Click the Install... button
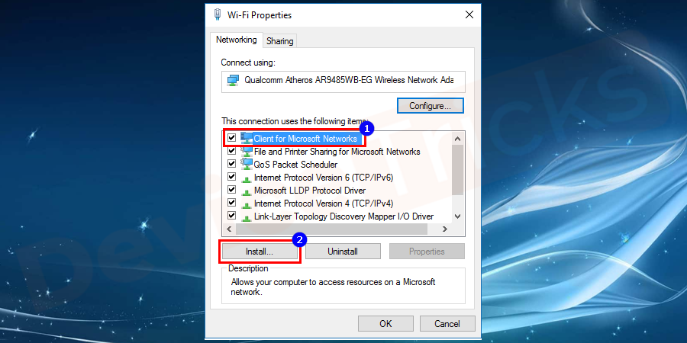 click(x=260, y=252)
